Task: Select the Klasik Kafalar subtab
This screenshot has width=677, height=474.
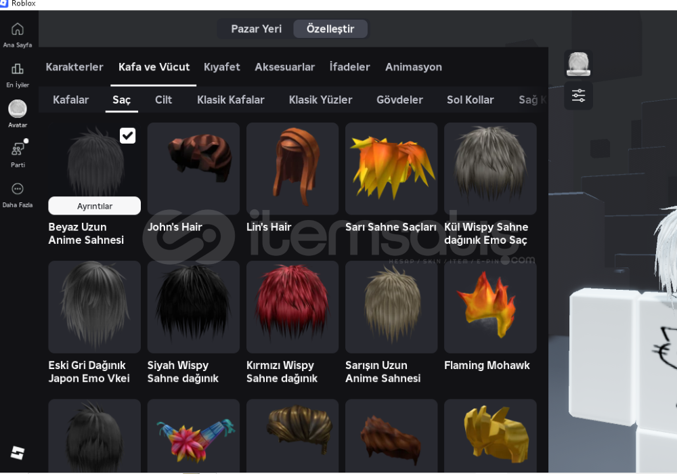Action: pos(231,100)
